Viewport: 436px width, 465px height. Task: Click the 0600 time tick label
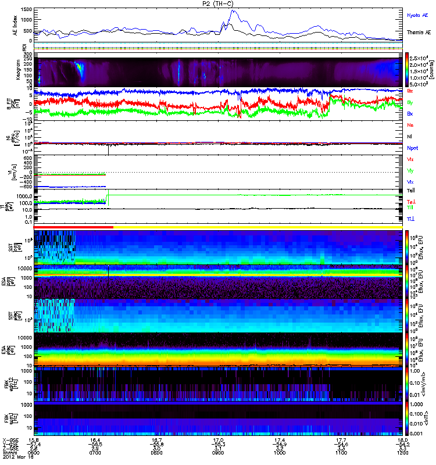34,453
